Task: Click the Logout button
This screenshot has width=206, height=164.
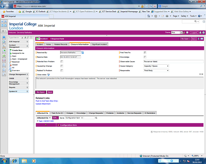Action: coord(194,32)
